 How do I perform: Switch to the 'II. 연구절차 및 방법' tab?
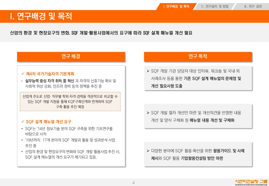click(215, 6)
